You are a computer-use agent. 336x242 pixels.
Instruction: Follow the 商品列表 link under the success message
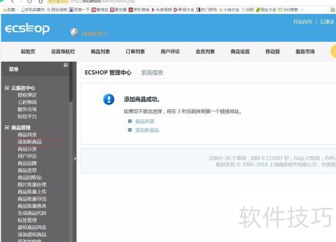144,121
